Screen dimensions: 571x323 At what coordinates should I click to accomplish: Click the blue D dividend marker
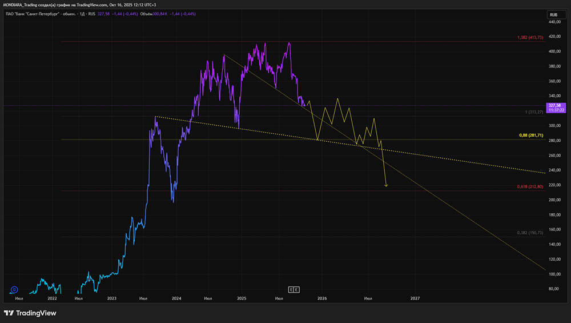[x=14, y=290]
